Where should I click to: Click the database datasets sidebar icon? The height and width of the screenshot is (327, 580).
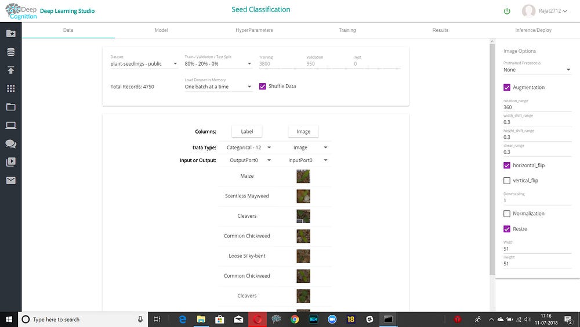10,52
